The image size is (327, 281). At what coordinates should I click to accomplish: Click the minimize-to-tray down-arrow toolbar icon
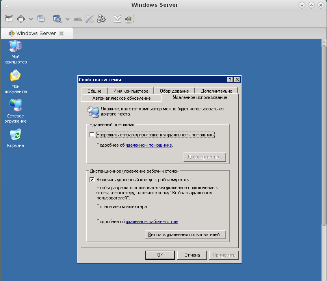118,19
